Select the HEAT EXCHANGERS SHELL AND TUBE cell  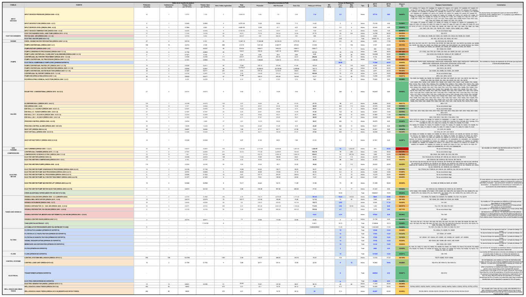pyautogui.click(x=79, y=33)
